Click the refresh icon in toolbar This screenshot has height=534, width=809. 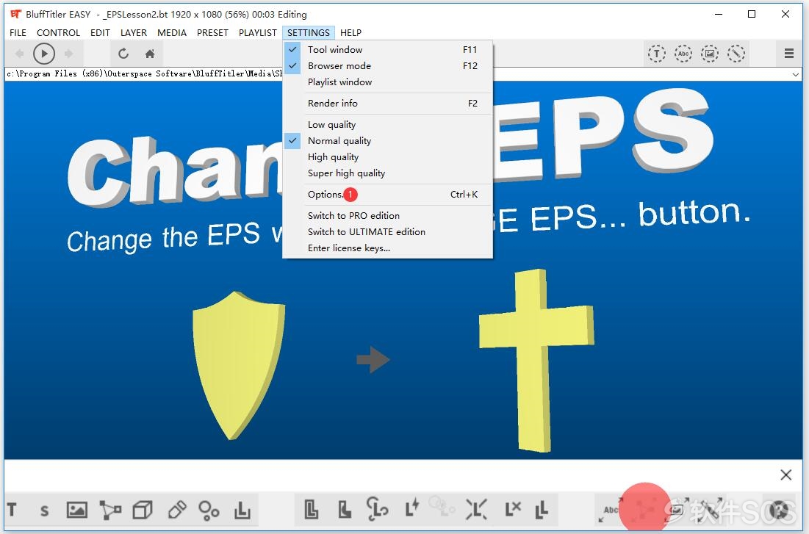point(123,54)
